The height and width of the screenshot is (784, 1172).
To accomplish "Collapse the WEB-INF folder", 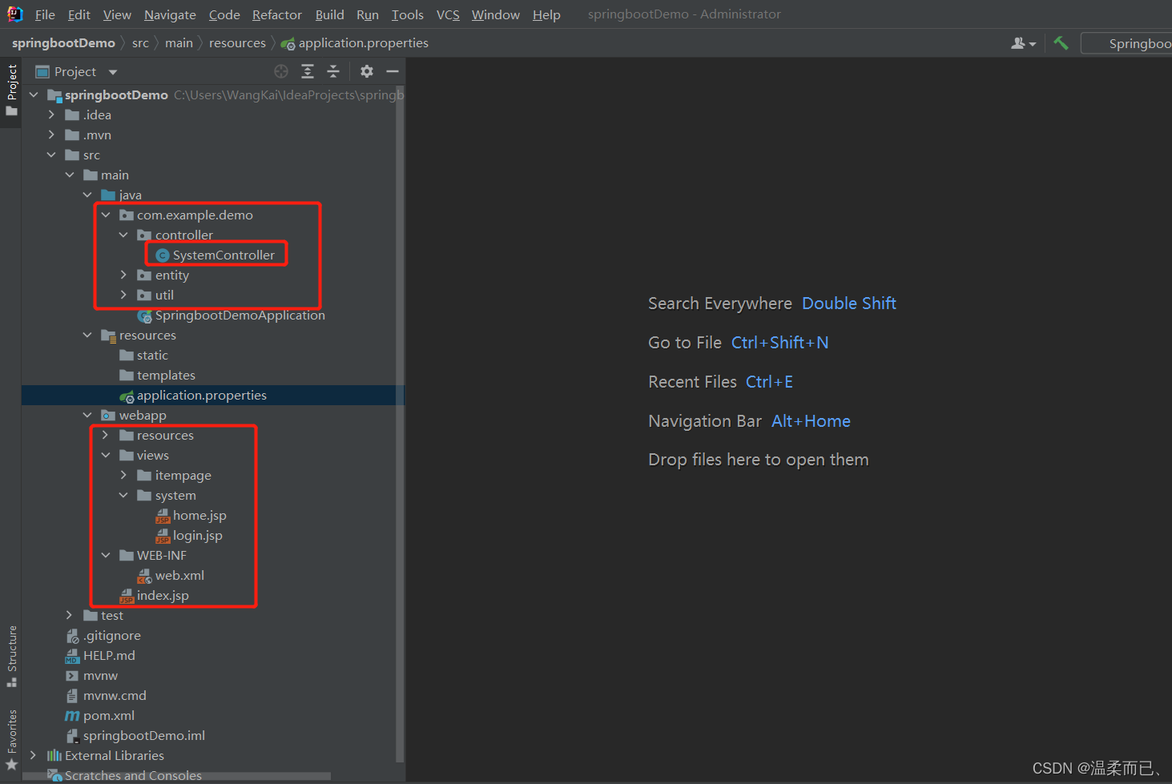I will 106,555.
